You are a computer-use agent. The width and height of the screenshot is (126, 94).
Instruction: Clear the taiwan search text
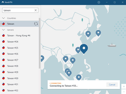[36, 10]
